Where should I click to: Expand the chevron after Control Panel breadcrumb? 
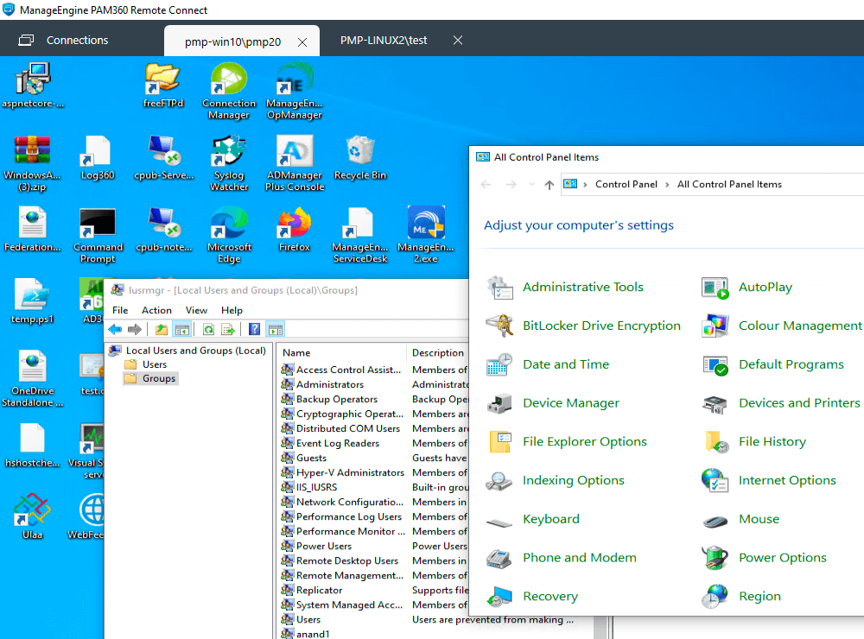click(x=666, y=184)
